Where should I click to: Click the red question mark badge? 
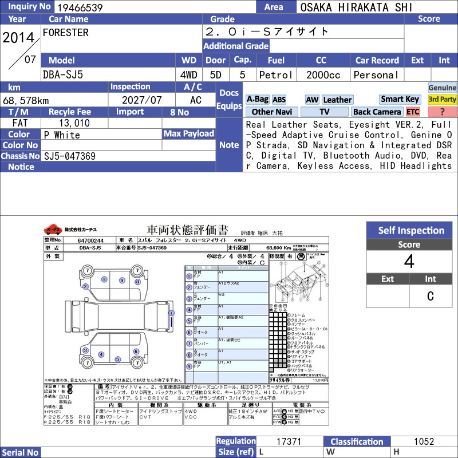click(442, 112)
